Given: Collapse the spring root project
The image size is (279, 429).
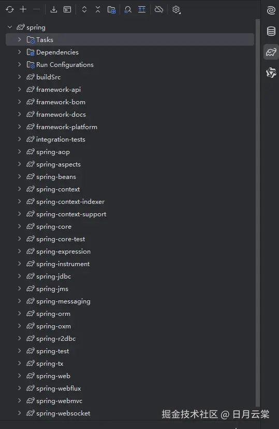Looking at the screenshot, I should pyautogui.click(x=10, y=27).
